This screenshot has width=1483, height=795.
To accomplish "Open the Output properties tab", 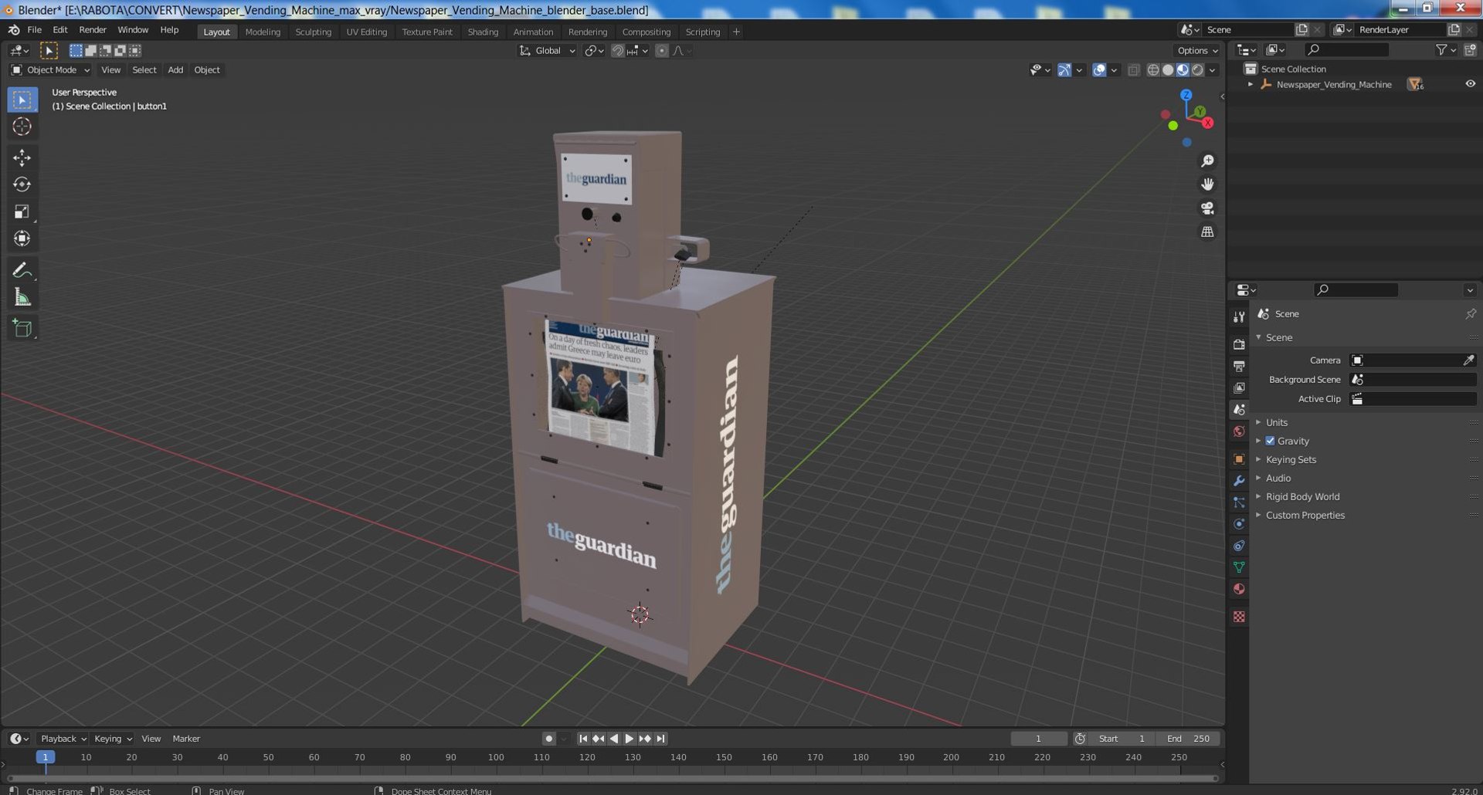I will [x=1239, y=366].
